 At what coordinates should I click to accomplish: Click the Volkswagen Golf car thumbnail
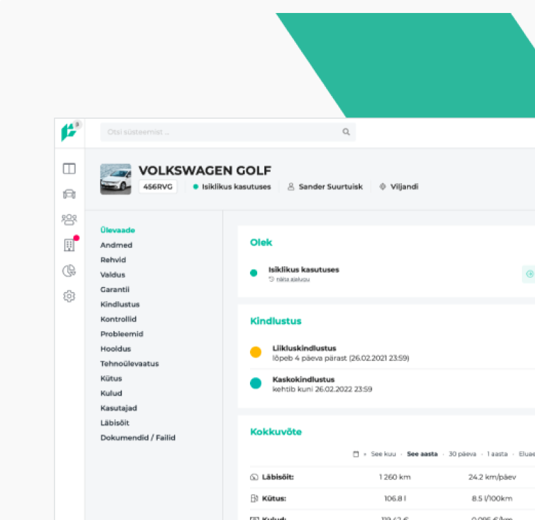click(x=116, y=179)
